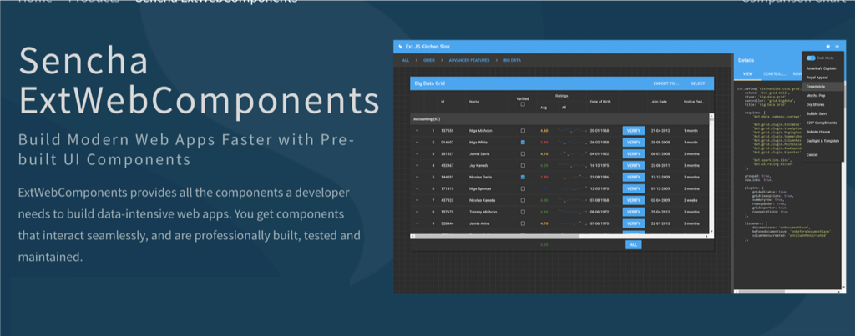Select the 120° Compliments theme

tap(822, 123)
